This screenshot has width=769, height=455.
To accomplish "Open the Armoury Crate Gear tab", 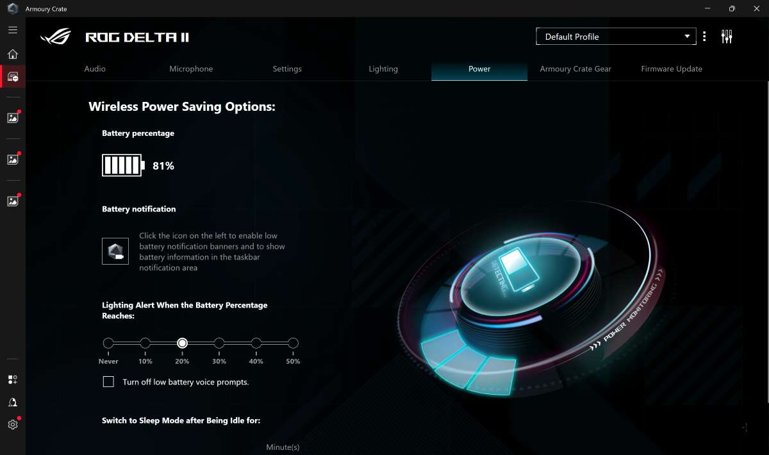I will [x=575, y=69].
